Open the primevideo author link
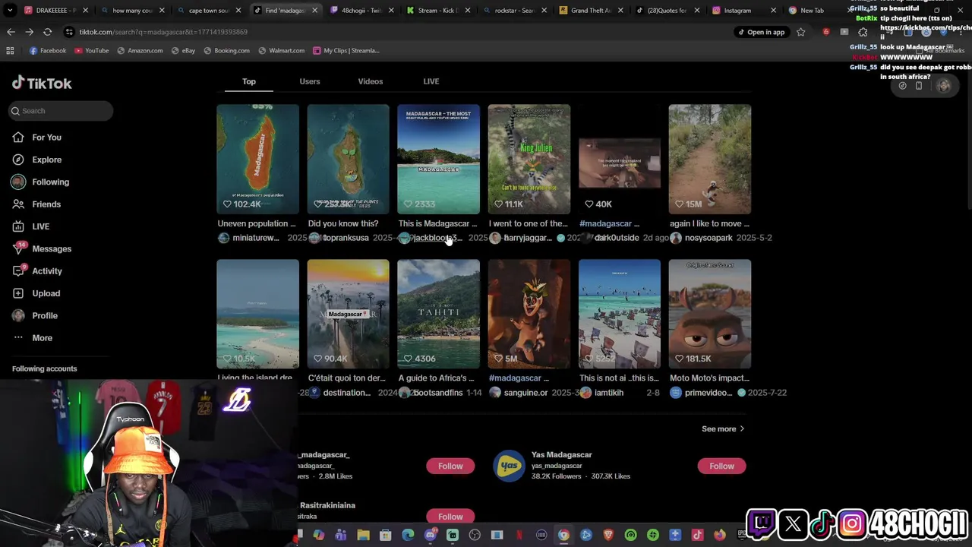972x547 pixels. click(x=708, y=393)
